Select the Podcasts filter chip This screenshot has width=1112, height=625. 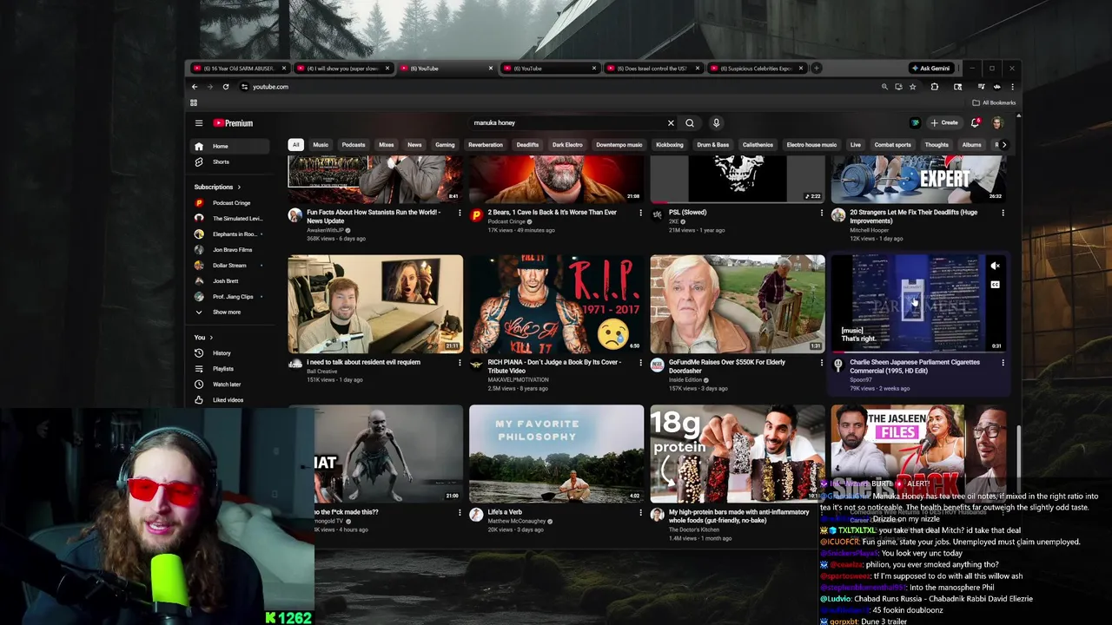click(x=354, y=145)
